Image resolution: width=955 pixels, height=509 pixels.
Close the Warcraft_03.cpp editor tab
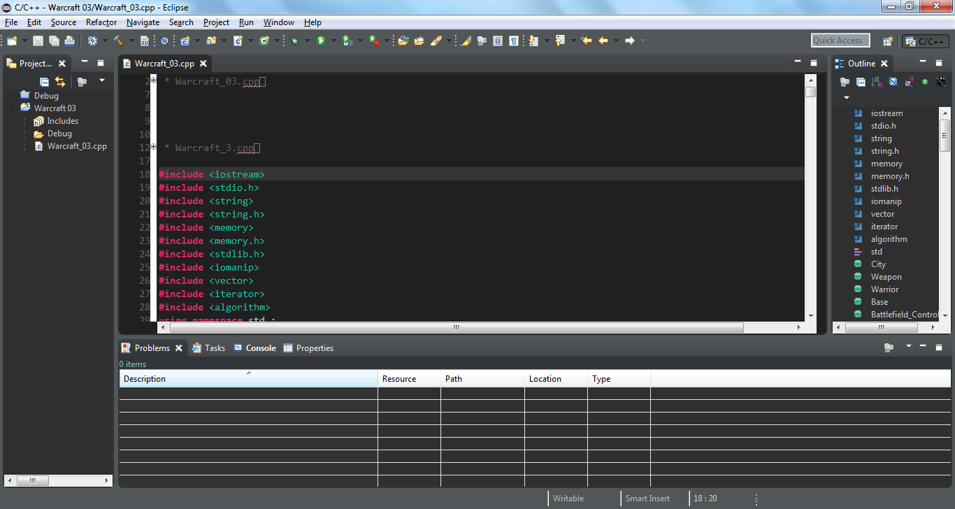pos(203,64)
